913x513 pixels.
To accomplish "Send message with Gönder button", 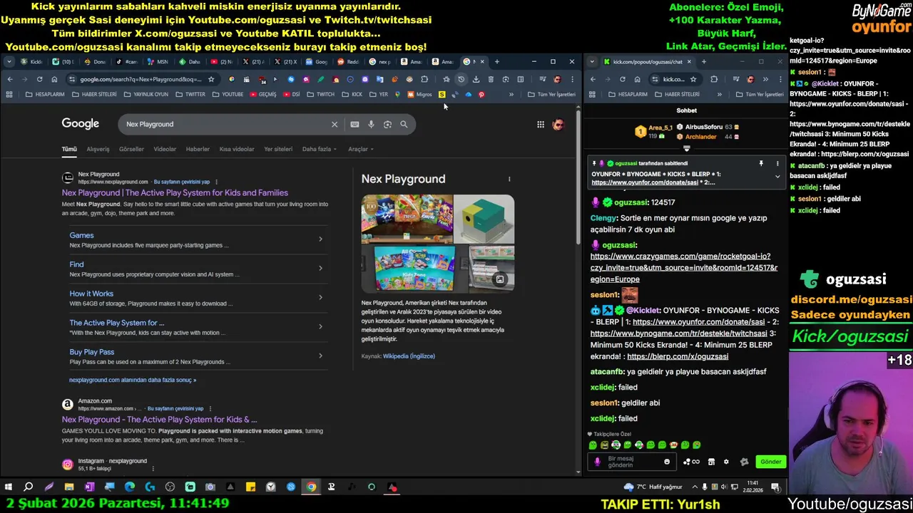I will coord(770,462).
